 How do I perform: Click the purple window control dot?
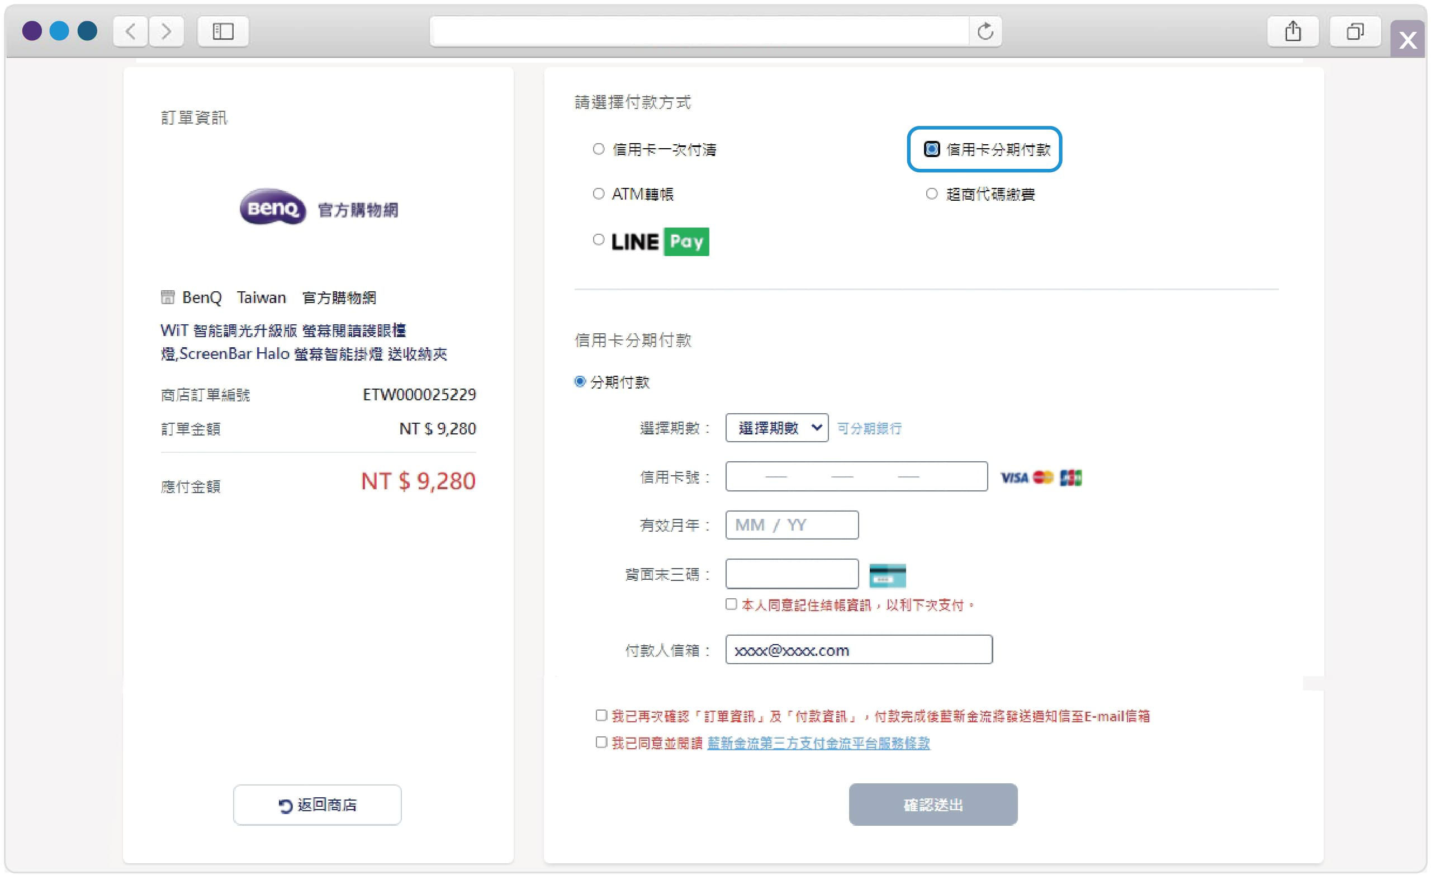click(x=32, y=30)
